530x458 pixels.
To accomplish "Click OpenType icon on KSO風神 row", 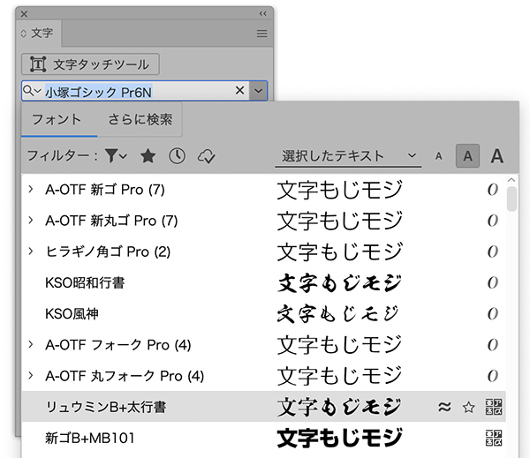I will click(x=493, y=314).
